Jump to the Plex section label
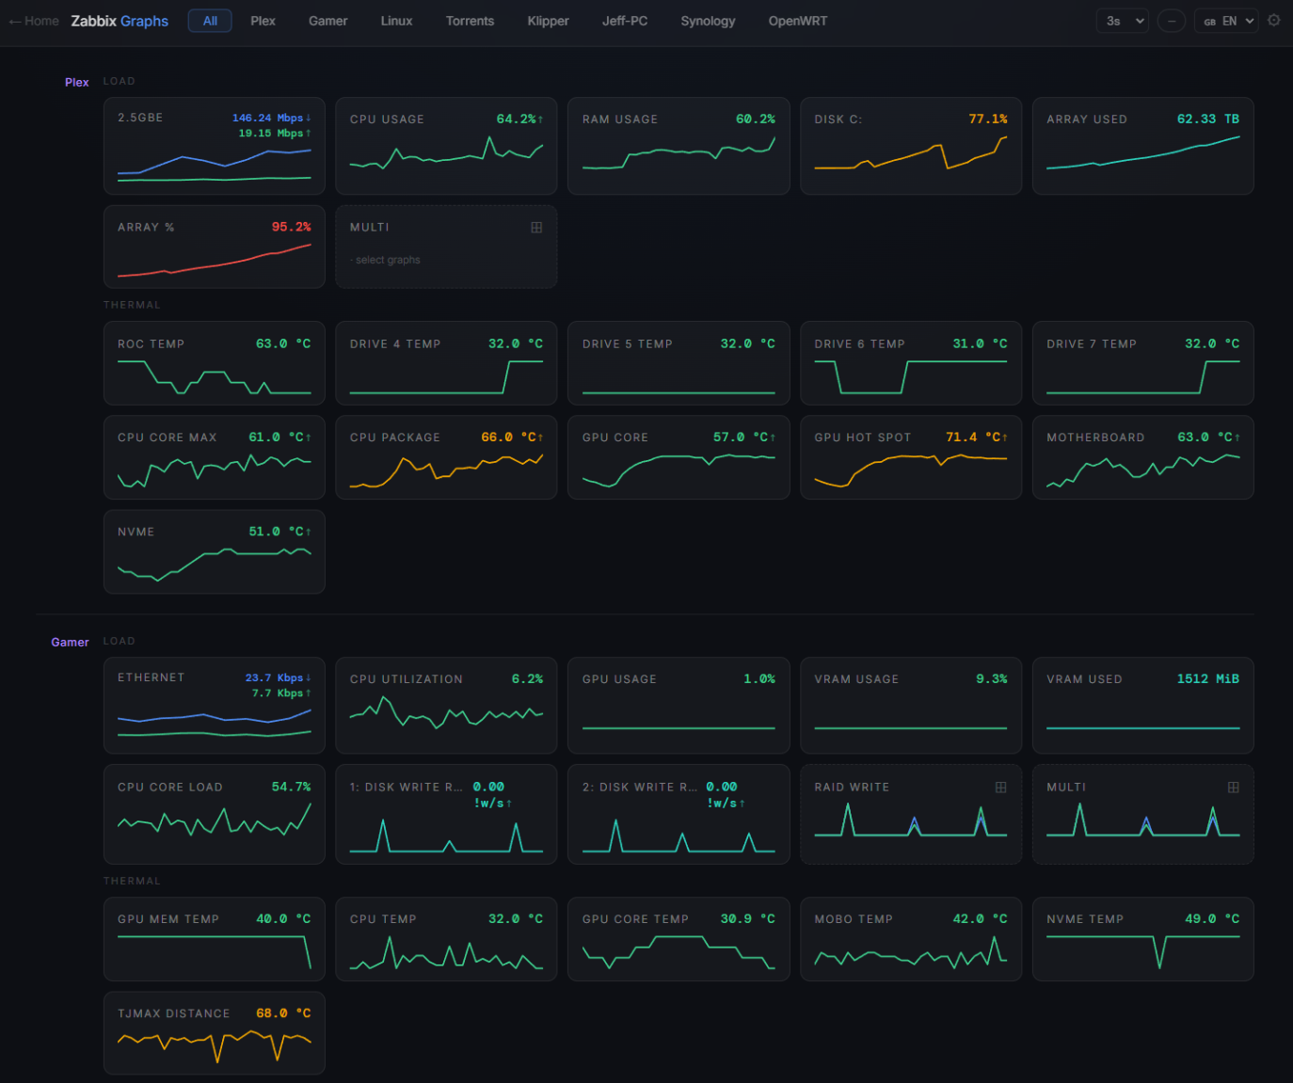1293x1083 pixels. [x=77, y=83]
